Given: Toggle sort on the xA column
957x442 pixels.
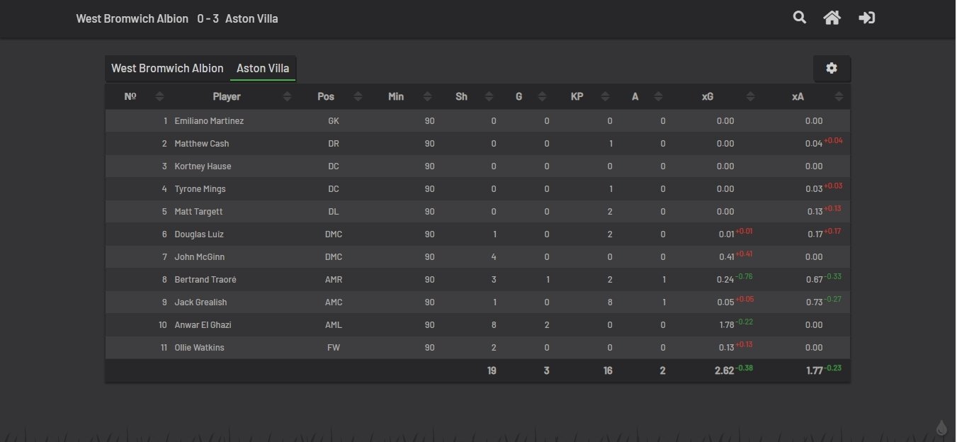Looking at the screenshot, I should coord(839,96).
